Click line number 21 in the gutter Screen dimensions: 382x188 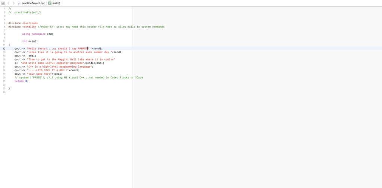[x=4, y=81]
